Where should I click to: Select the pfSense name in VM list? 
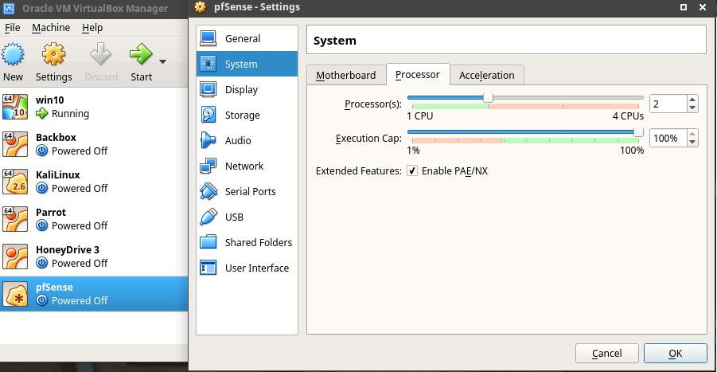[x=54, y=288]
